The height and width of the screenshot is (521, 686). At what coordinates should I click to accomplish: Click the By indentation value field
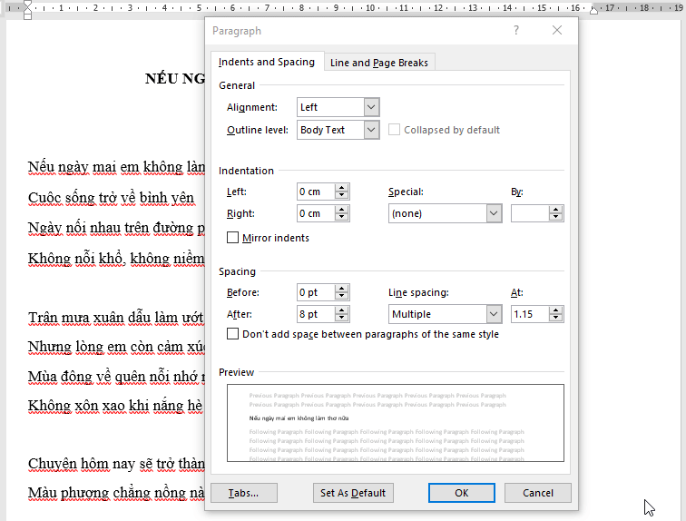[x=530, y=213]
